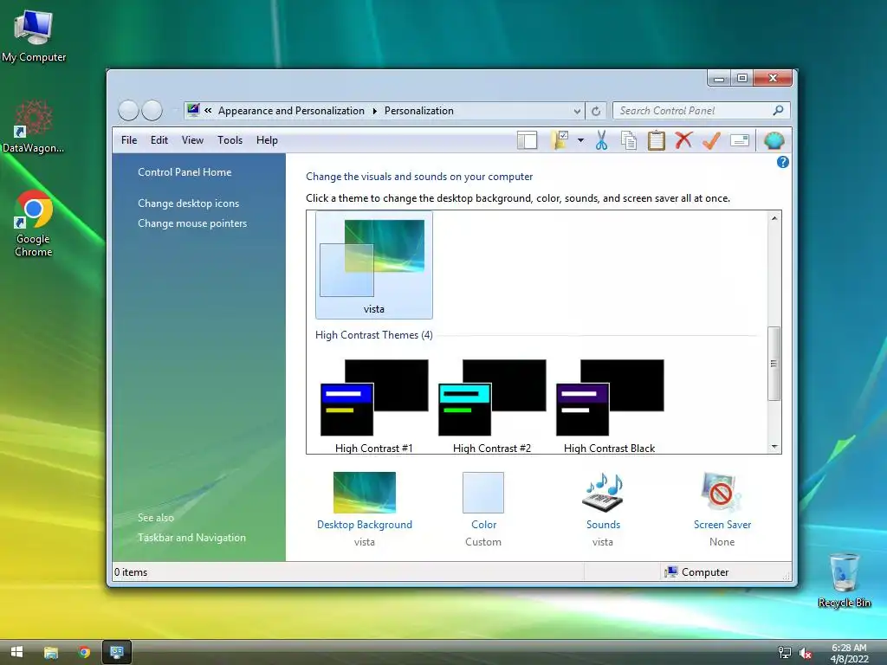Click the orange checkmark toolbar icon
887x665 pixels.
click(x=711, y=140)
